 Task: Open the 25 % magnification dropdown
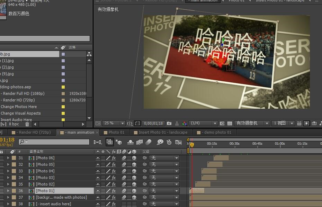pyautogui.click(x=114, y=123)
